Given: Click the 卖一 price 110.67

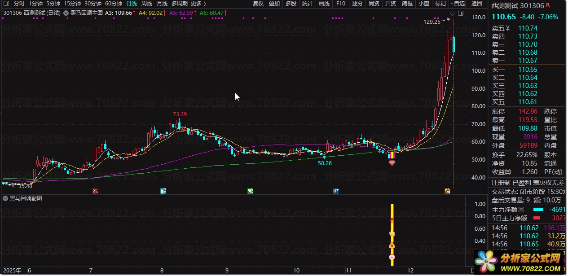Looking at the screenshot, I should pos(528,61).
